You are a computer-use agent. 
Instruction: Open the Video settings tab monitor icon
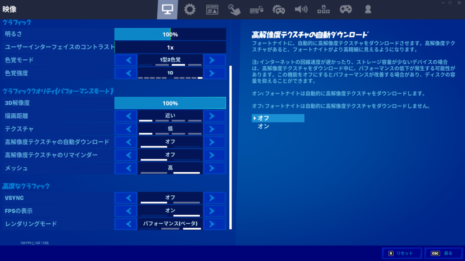point(168,9)
